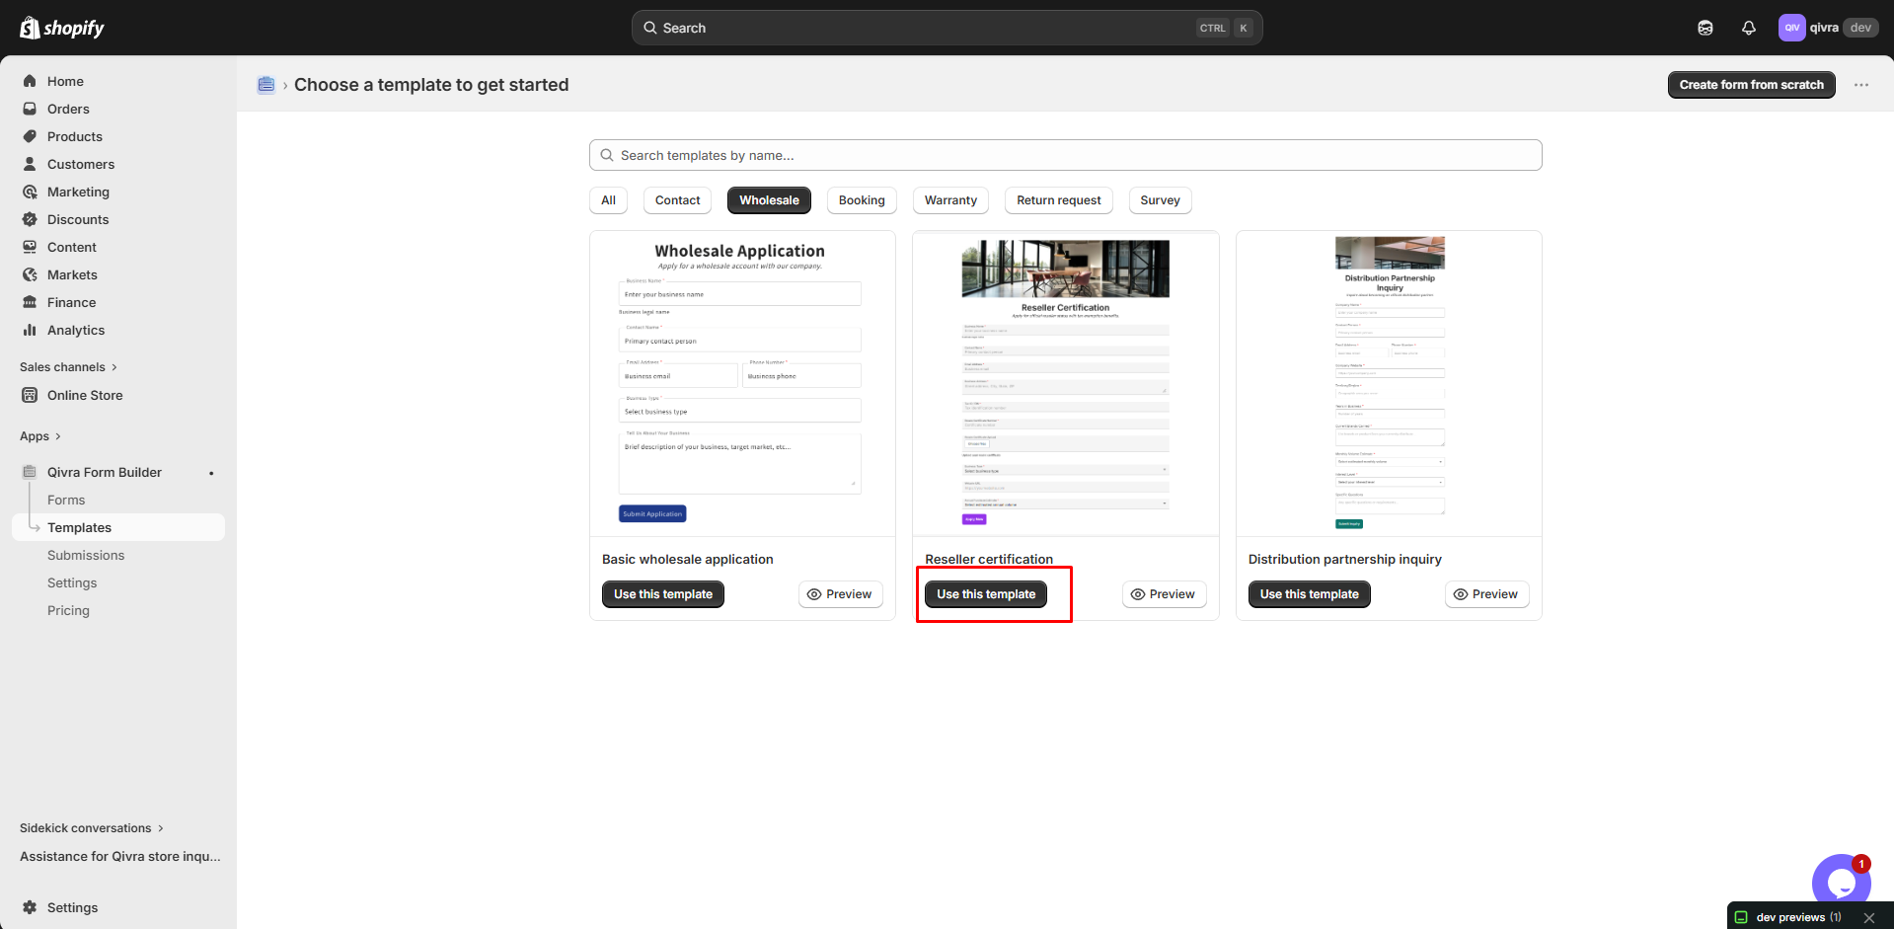The width and height of the screenshot is (1894, 929).
Task: Click the Qivra Form Builder app icon
Action: coord(30,472)
